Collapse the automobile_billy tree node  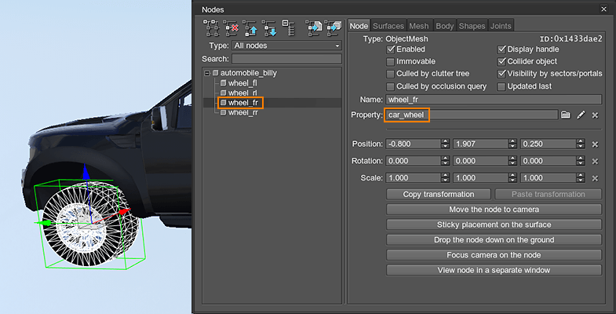[x=206, y=73]
